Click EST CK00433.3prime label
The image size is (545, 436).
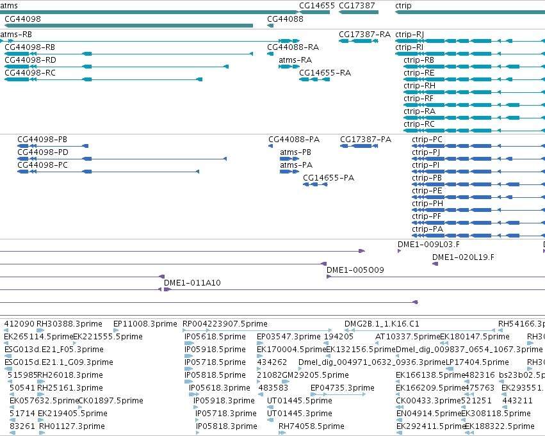[428, 401]
